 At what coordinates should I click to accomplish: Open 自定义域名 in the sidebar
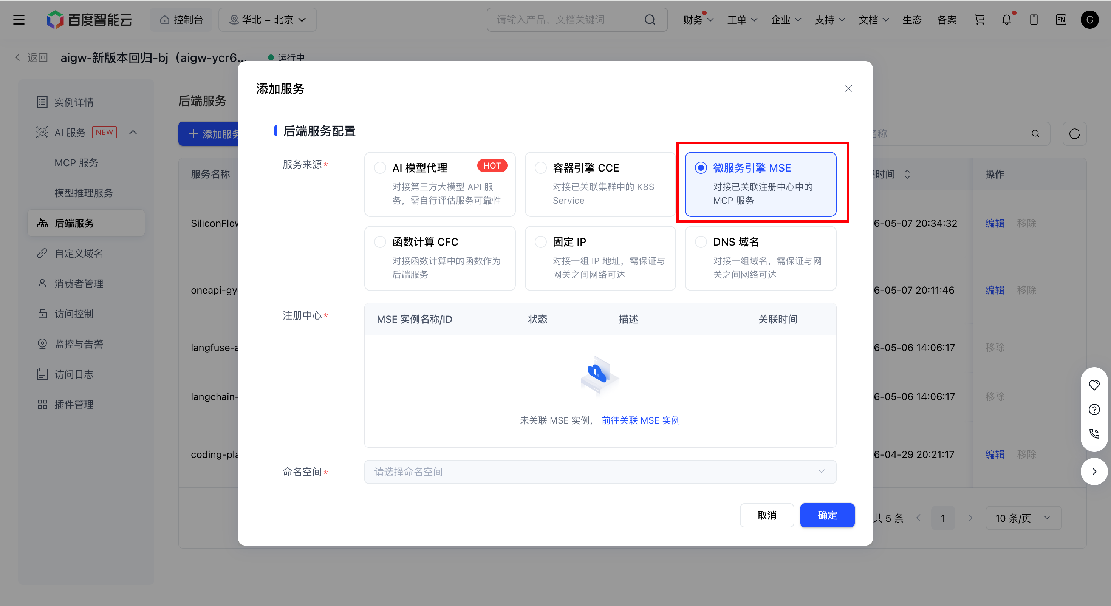pos(86,253)
